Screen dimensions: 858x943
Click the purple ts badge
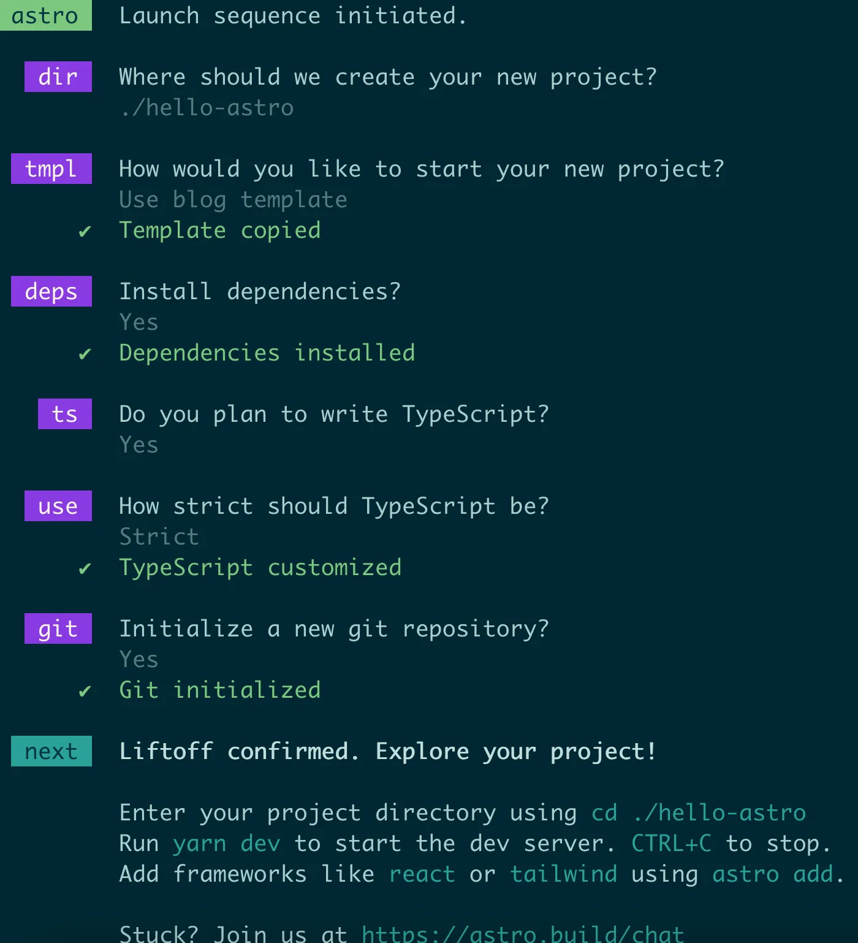click(x=65, y=414)
